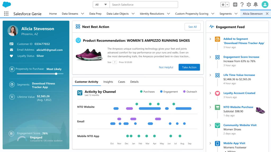Screen dimensions: 271x152
Task: Click the Search Salesforce input field
Action: (144, 4)
